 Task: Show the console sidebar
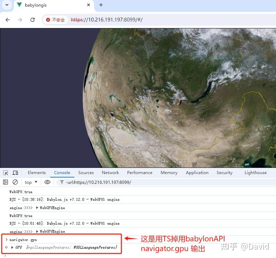6,182
